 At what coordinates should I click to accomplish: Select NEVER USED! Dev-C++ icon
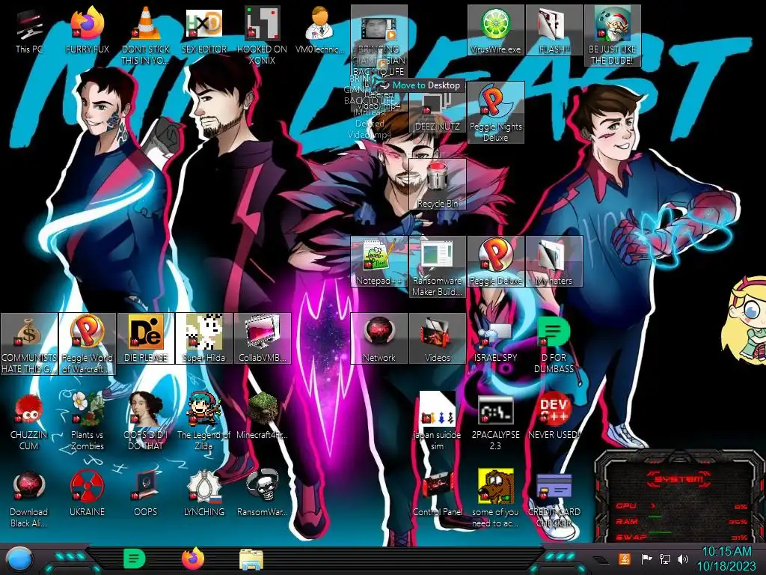pyautogui.click(x=554, y=416)
